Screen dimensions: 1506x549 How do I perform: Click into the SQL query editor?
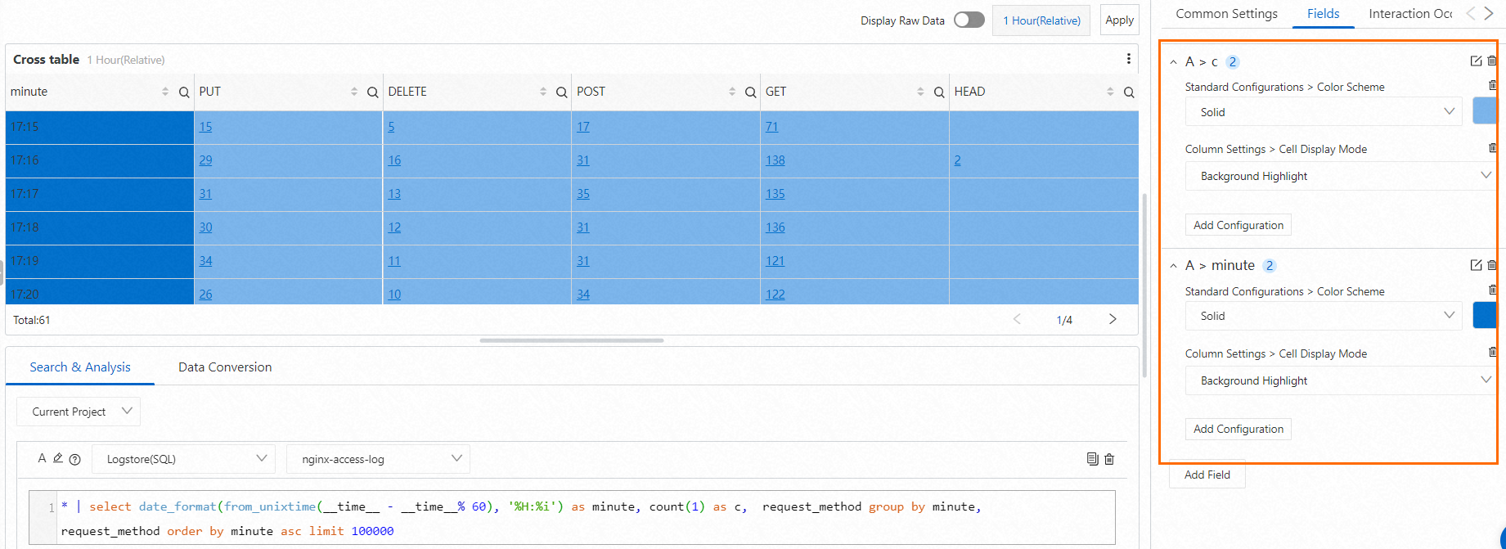[587, 518]
